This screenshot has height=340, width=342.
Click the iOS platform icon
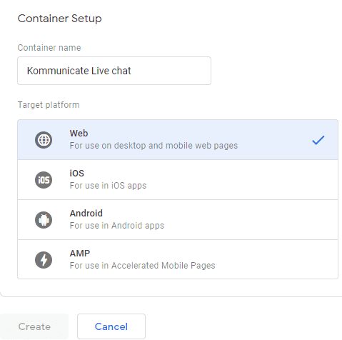tap(44, 180)
